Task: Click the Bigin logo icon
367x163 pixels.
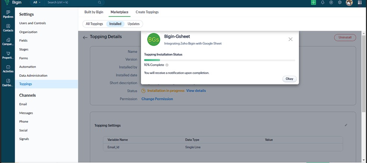Action: click(7, 3)
